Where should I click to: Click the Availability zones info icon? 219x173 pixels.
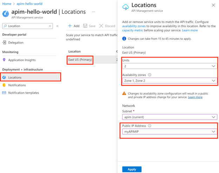pyautogui.click(x=150, y=75)
